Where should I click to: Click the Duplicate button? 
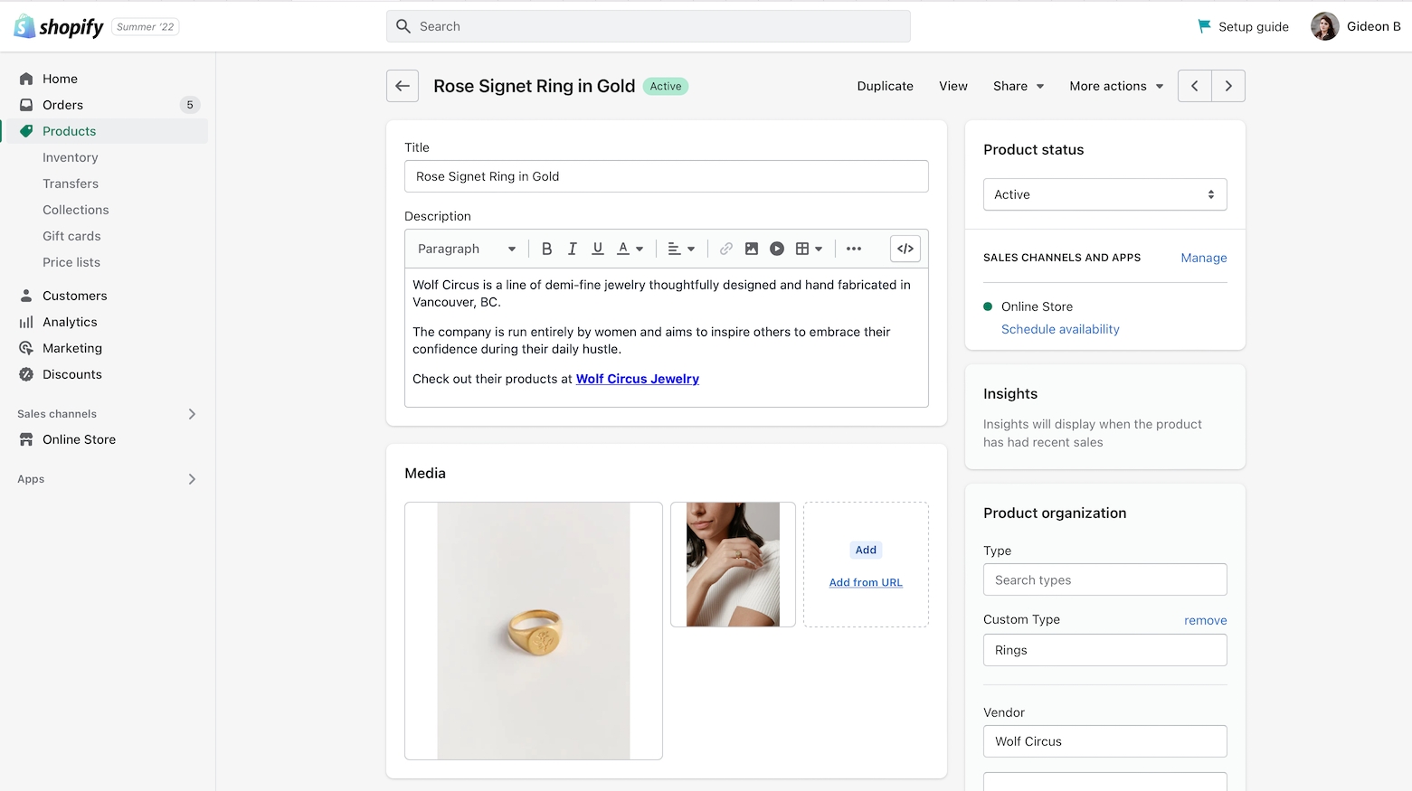point(885,86)
